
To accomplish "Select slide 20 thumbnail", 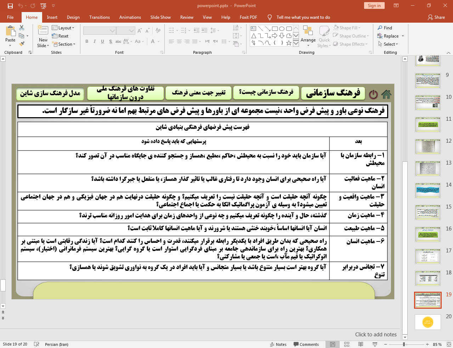I will click(428, 322).
